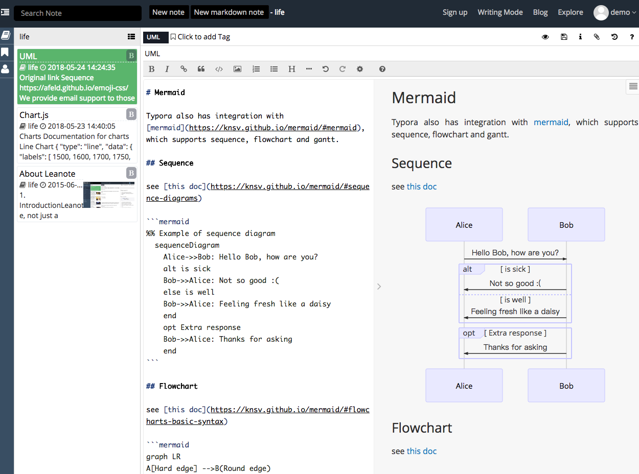Viewport: 639px width, 474px height.
Task: Apply italic formatting in editor toolbar
Action: 167,69
